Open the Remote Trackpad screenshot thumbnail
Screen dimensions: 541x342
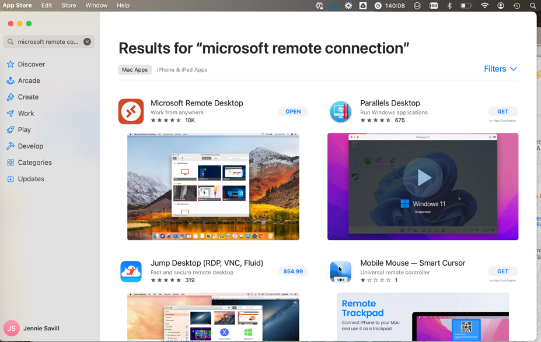[x=423, y=317]
